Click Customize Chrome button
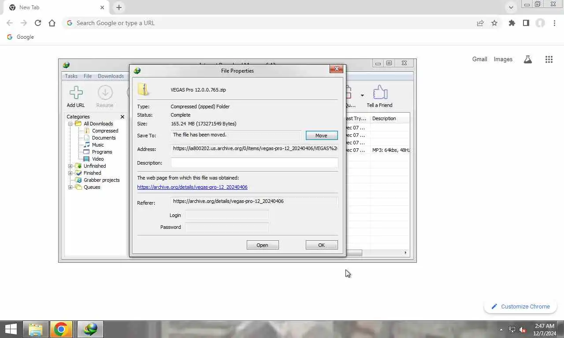Screen dimensions: 564x338 click(520, 307)
